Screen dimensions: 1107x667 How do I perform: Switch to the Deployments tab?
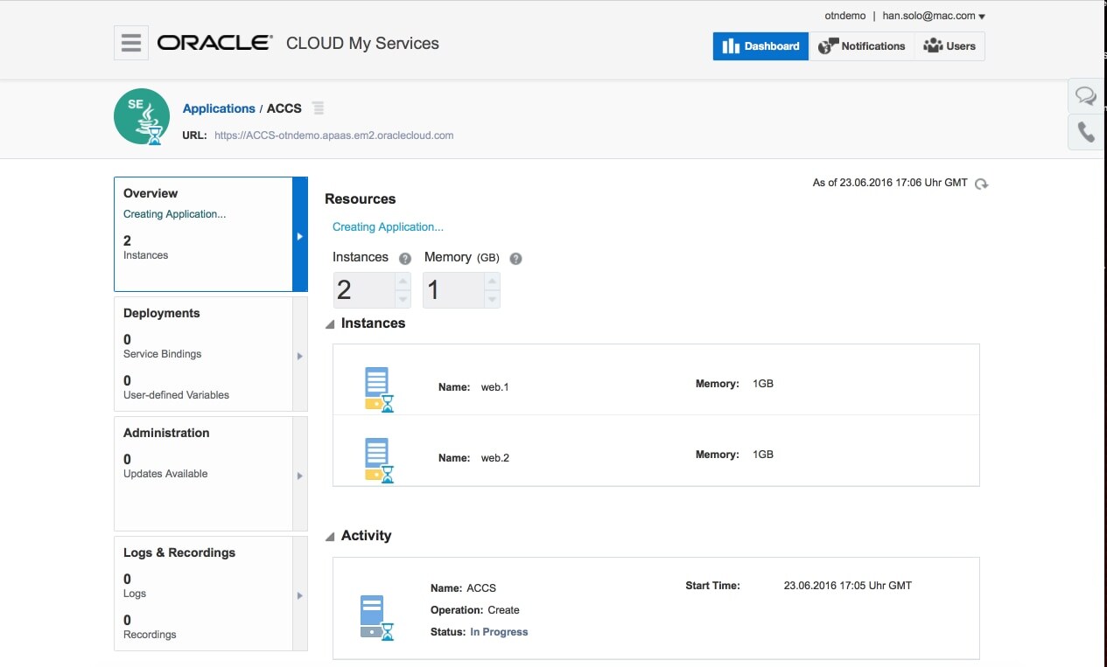(x=210, y=354)
